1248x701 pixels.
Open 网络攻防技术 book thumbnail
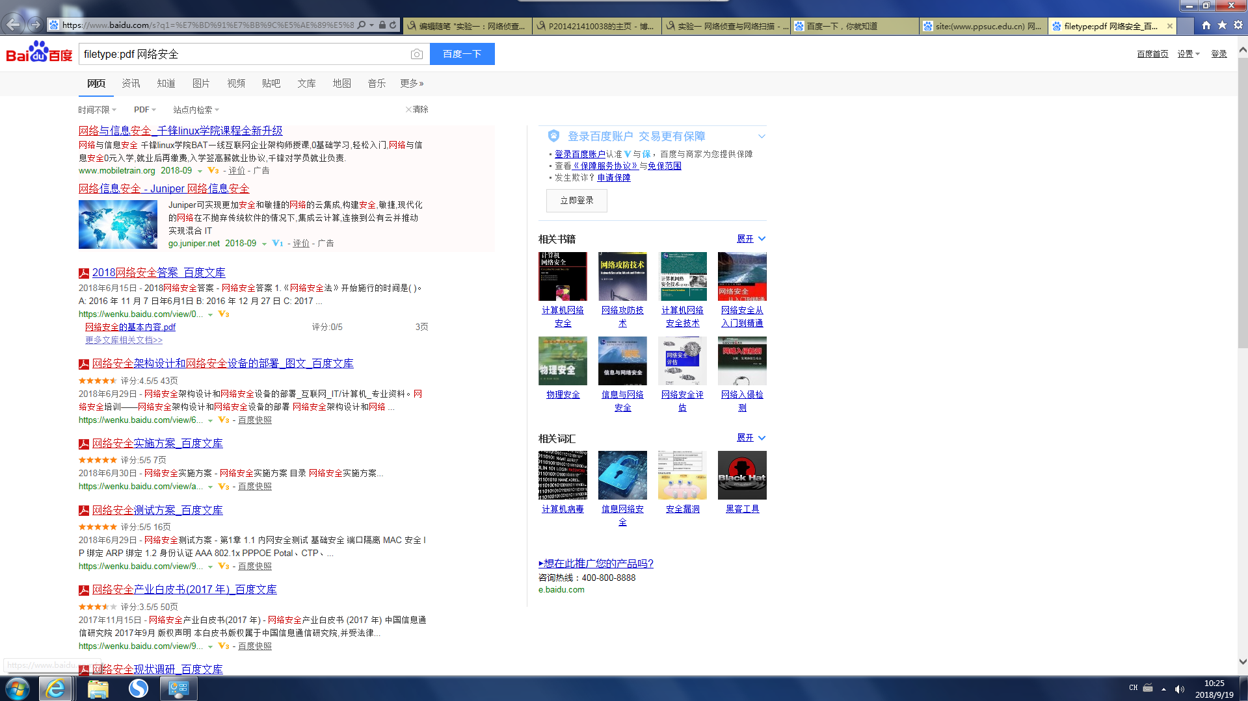622,276
